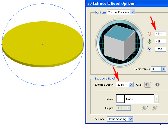Click the left anchor point of the circle
The height and width of the screenshot is (125, 168).
coord(2,44)
